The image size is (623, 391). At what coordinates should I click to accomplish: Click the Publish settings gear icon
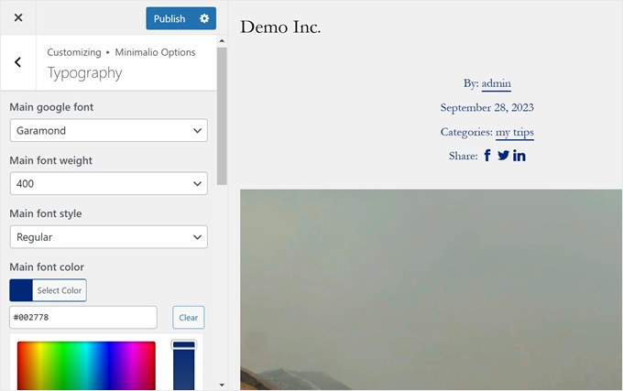pyautogui.click(x=204, y=18)
